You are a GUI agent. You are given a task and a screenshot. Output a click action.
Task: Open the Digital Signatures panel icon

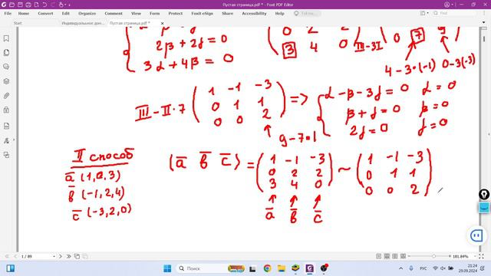click(x=6, y=141)
